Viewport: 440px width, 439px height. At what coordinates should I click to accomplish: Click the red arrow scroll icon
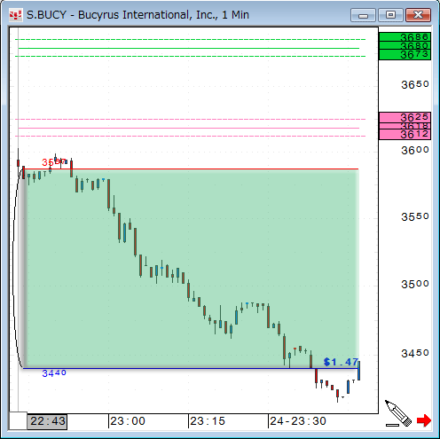coord(424,420)
